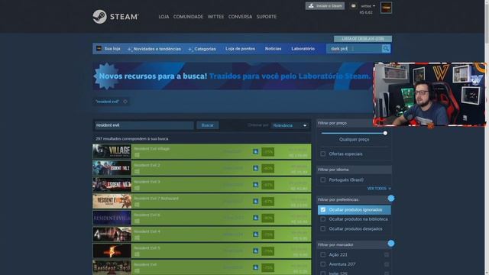Go to CONVERSA
The width and height of the screenshot is (489, 275).
click(x=240, y=17)
